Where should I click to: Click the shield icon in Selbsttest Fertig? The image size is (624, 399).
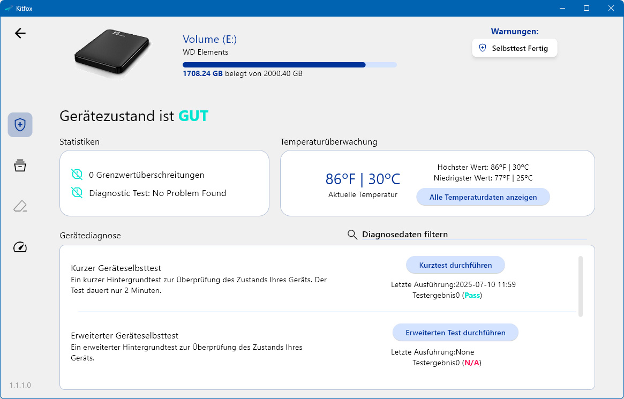coord(482,48)
